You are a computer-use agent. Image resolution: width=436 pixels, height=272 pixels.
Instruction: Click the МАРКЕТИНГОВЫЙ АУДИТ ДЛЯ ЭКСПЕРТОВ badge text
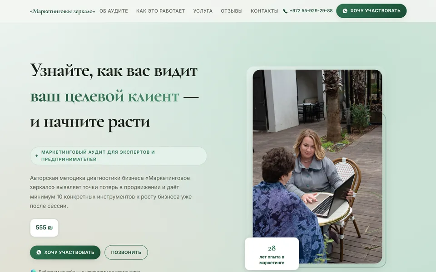98,155
